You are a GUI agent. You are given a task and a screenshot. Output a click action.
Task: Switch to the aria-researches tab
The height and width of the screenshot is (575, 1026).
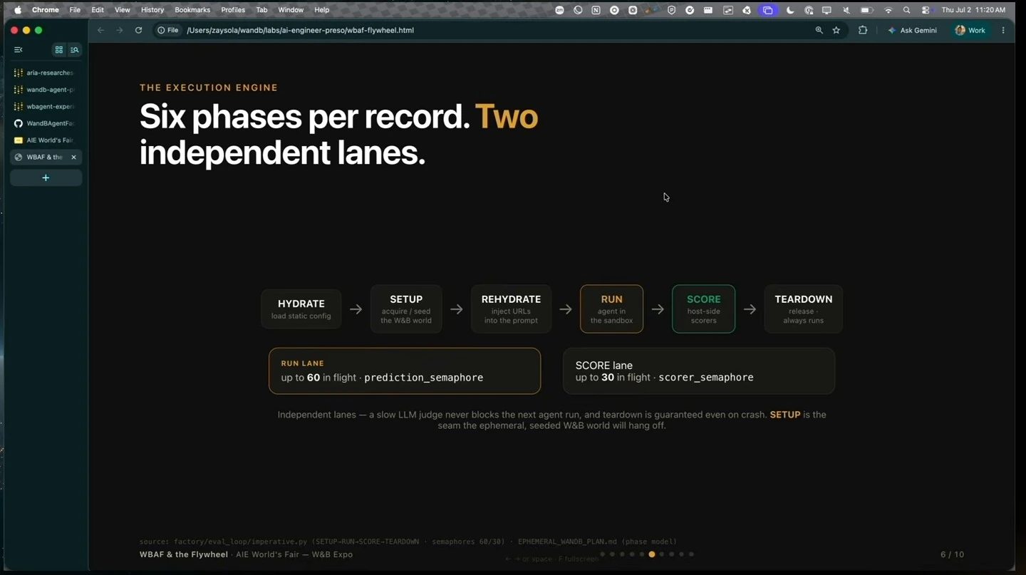coord(46,73)
